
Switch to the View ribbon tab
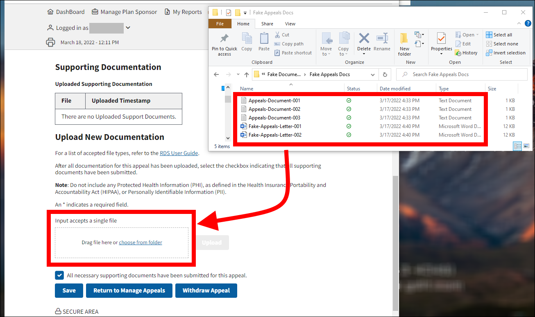tap(290, 24)
